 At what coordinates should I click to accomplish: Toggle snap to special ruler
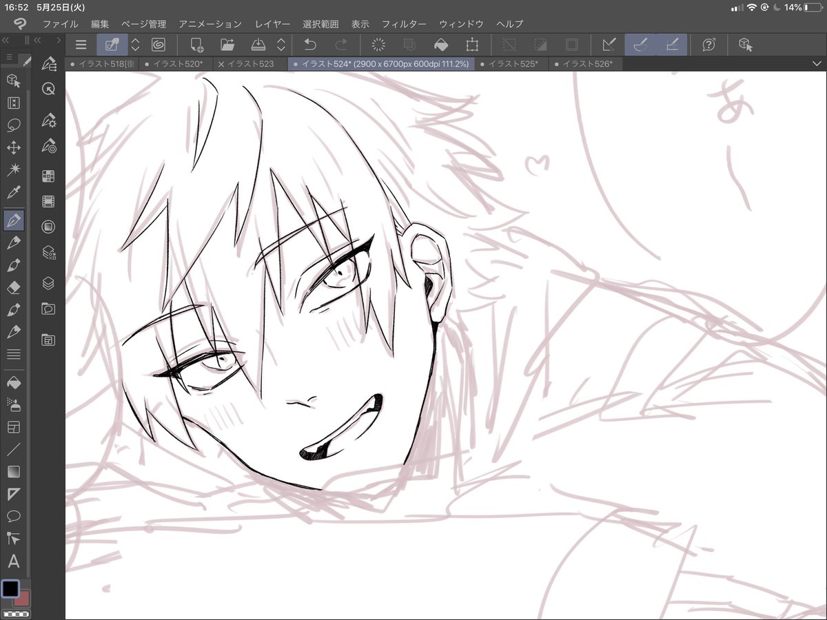(640, 45)
